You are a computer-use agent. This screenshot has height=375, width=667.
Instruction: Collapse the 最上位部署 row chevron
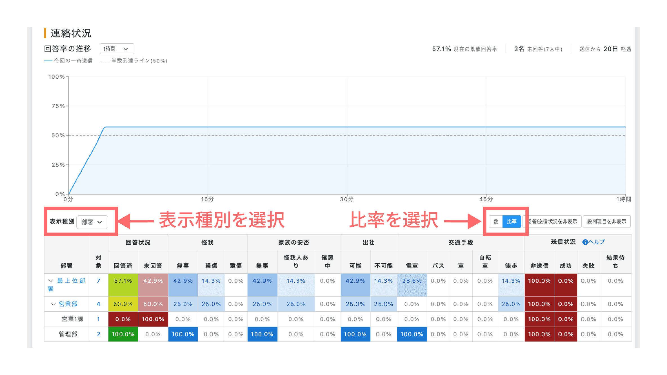[x=50, y=281]
